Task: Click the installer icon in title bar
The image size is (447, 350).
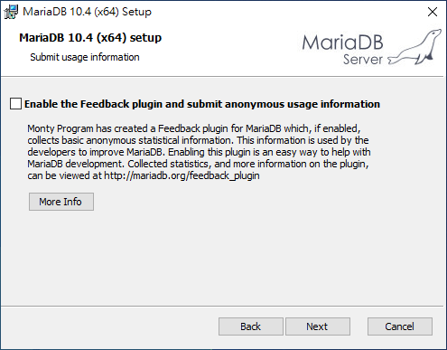Action: click(x=11, y=12)
